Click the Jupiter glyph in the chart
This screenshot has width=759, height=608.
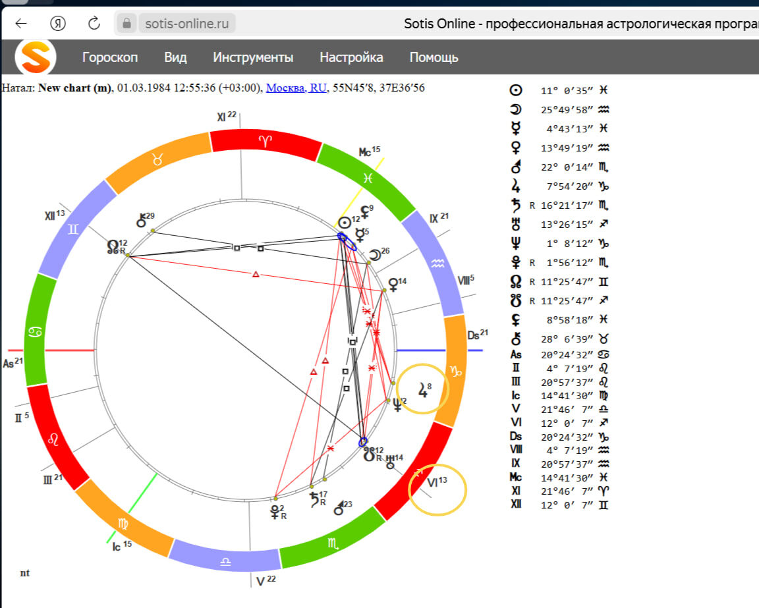tap(422, 390)
